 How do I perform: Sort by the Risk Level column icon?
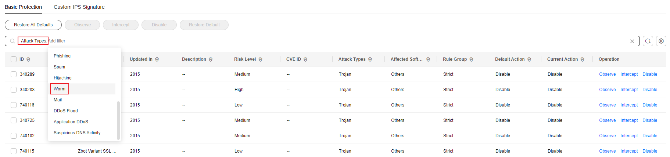pos(260,59)
